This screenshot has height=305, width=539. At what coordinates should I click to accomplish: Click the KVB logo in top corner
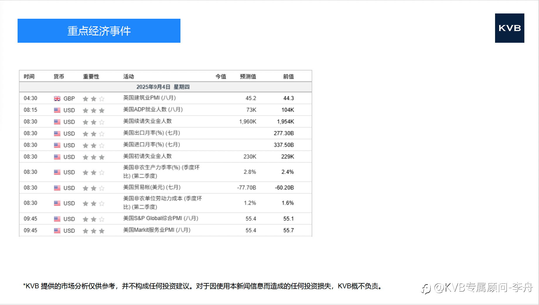pyautogui.click(x=509, y=28)
